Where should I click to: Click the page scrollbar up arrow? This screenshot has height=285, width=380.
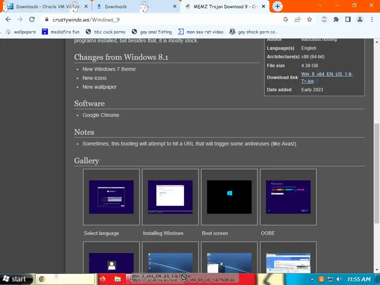[377, 42]
